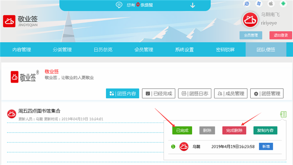The width and height of the screenshot is (293, 165).
Task: Select note title 周五四点图书馆集合
Action: pyautogui.click(x=39, y=111)
